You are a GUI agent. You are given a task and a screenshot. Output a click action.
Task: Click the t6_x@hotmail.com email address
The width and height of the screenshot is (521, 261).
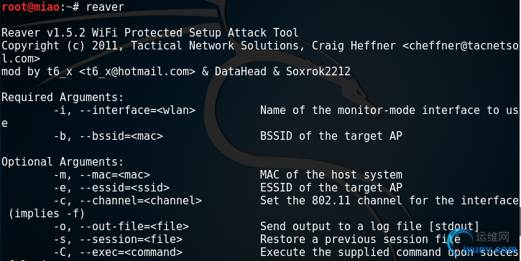[x=137, y=71]
